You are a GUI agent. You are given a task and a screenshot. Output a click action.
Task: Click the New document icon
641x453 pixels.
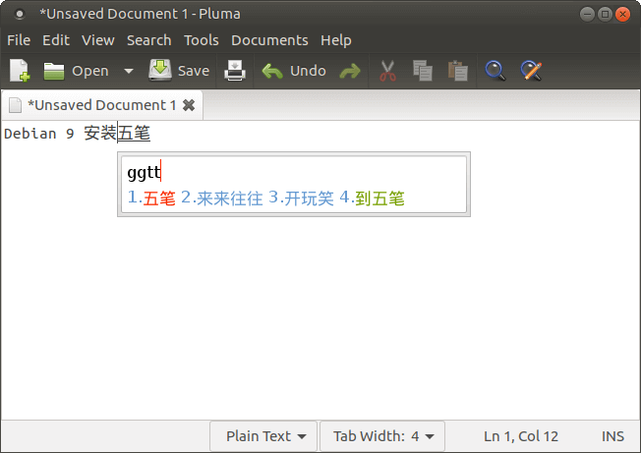click(20, 71)
